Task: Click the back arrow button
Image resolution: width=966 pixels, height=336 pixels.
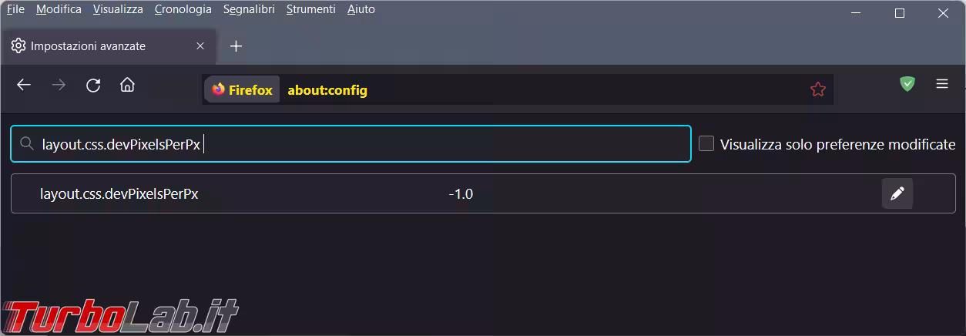Action: point(24,85)
